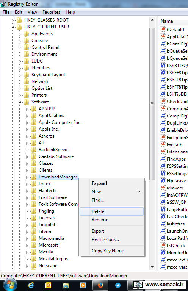The image size is (188, 291).
Task: Select the Foxit Software key
Action: (53, 197)
